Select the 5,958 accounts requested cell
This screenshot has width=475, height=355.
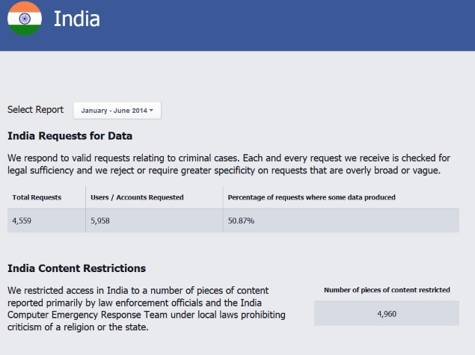(x=155, y=220)
